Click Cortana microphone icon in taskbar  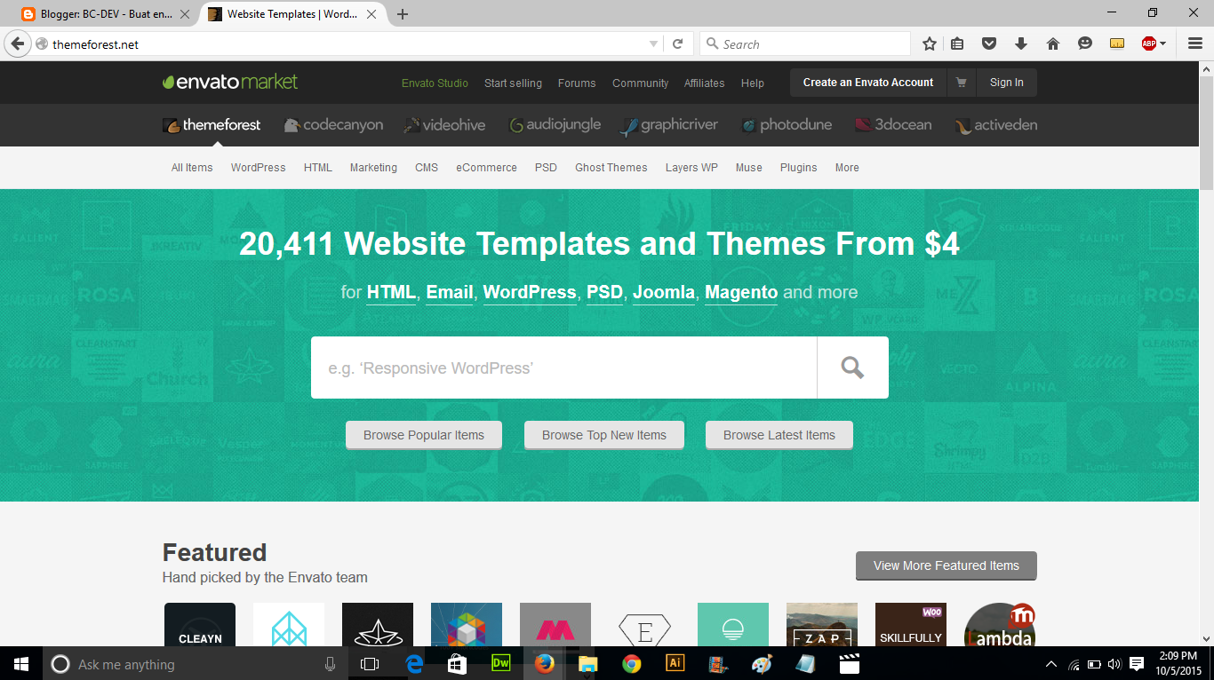click(x=330, y=663)
